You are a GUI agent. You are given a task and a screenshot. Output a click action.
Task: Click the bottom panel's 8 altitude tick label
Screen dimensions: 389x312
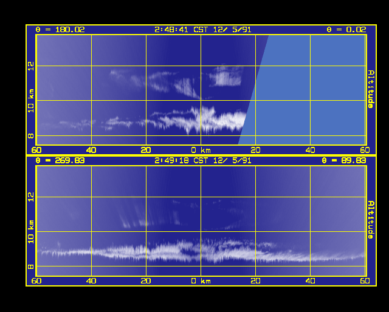(x=31, y=266)
